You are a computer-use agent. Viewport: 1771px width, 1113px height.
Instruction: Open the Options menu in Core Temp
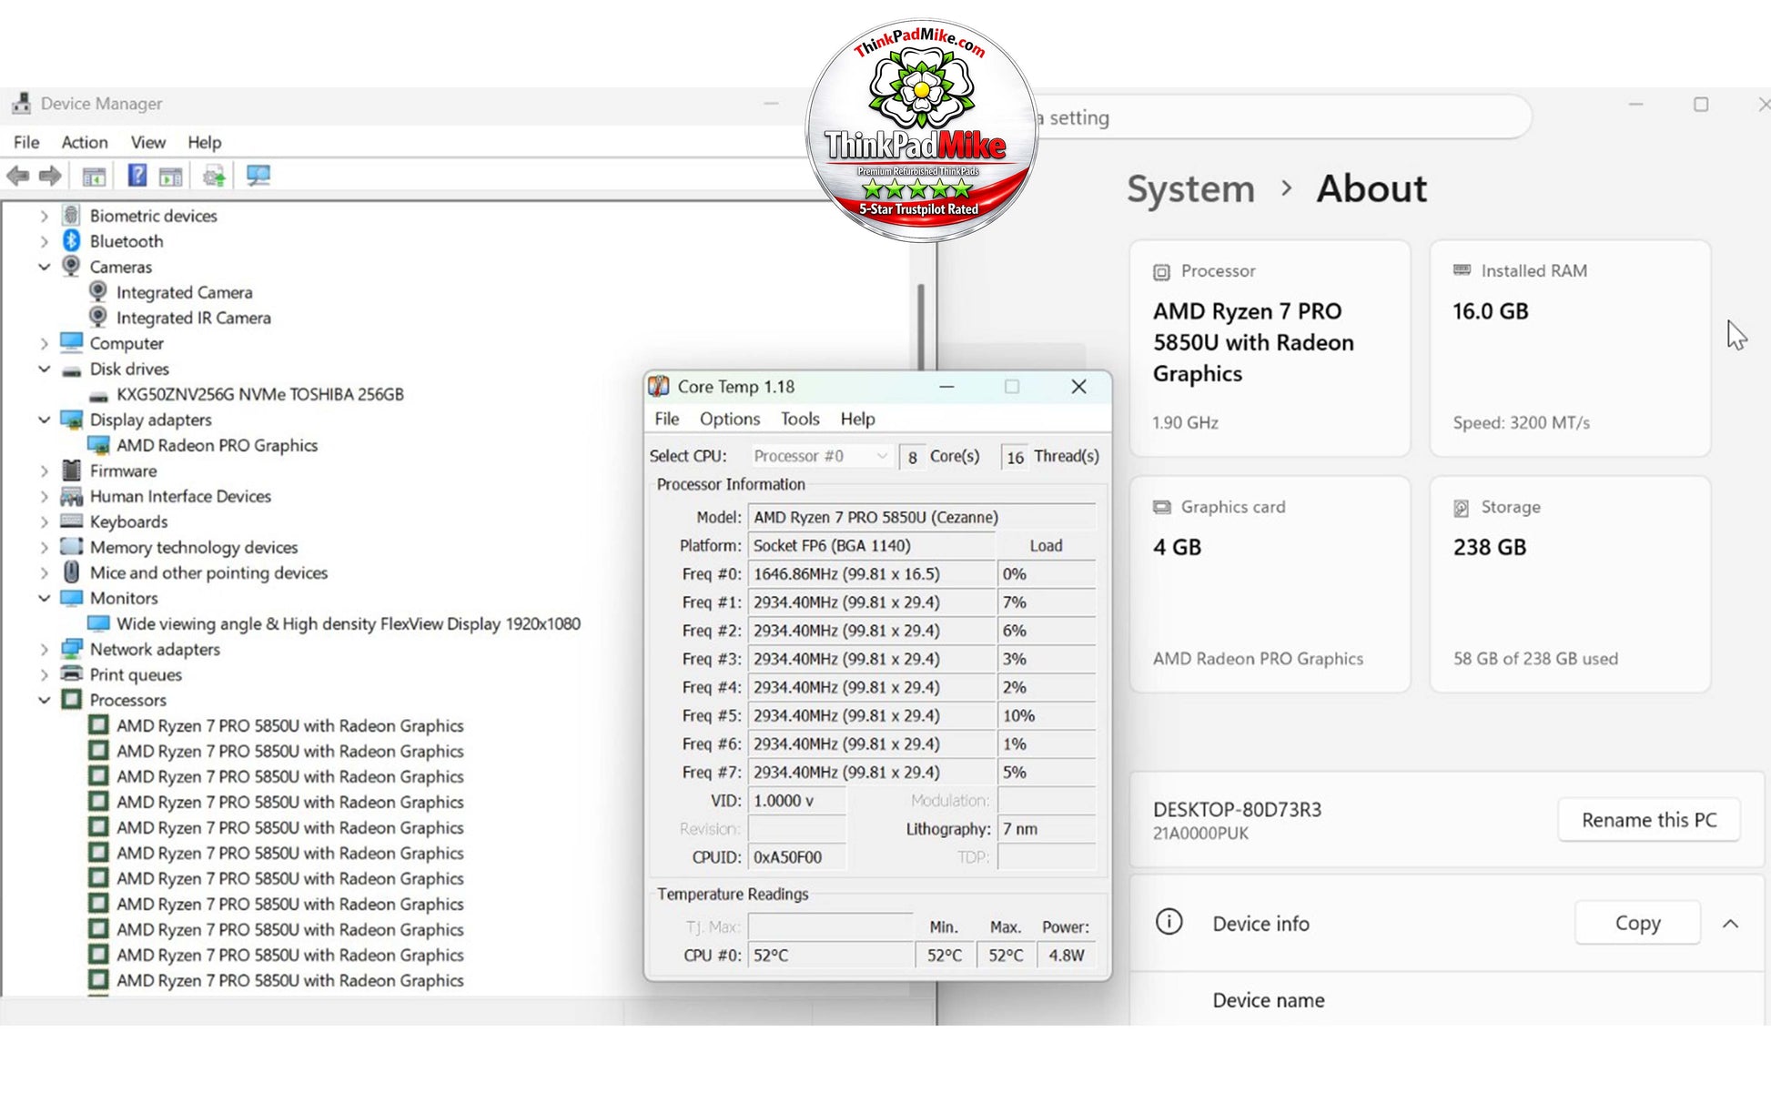pyautogui.click(x=730, y=419)
